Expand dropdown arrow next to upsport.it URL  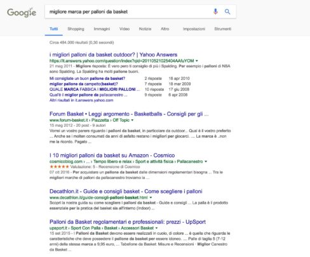click(156, 228)
